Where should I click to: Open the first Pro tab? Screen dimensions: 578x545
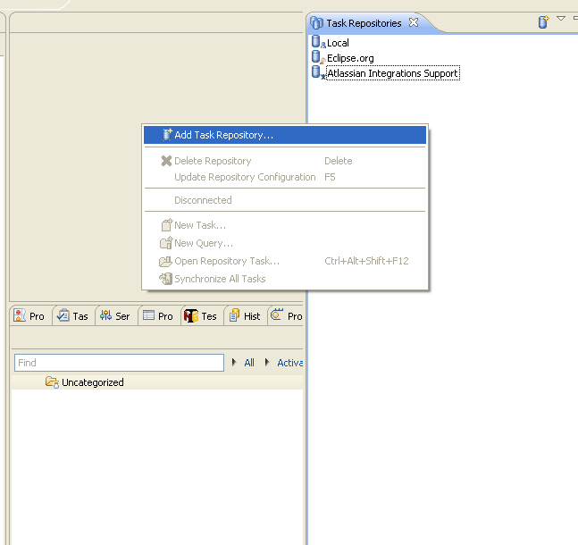click(29, 316)
